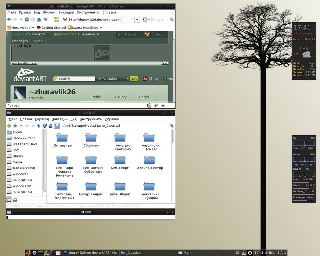This screenshot has width=320, height=256.
Task: Click the Upgrade Now link
Action: (63, 34)
